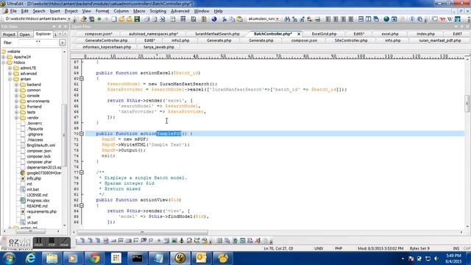Open the Column menu
Viewport: 471px width, 265px height.
coord(121,11)
